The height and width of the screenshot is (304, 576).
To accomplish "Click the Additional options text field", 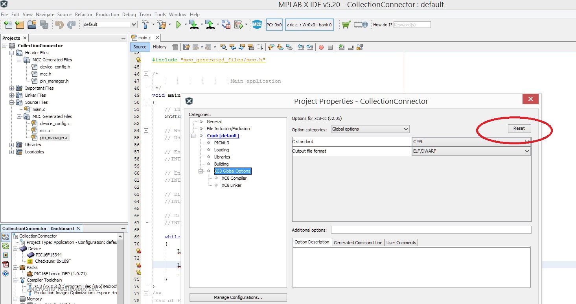I will (x=431, y=230).
